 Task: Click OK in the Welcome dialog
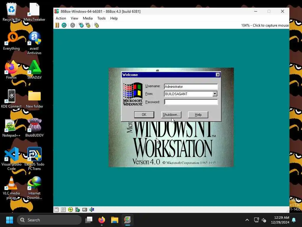144,115
